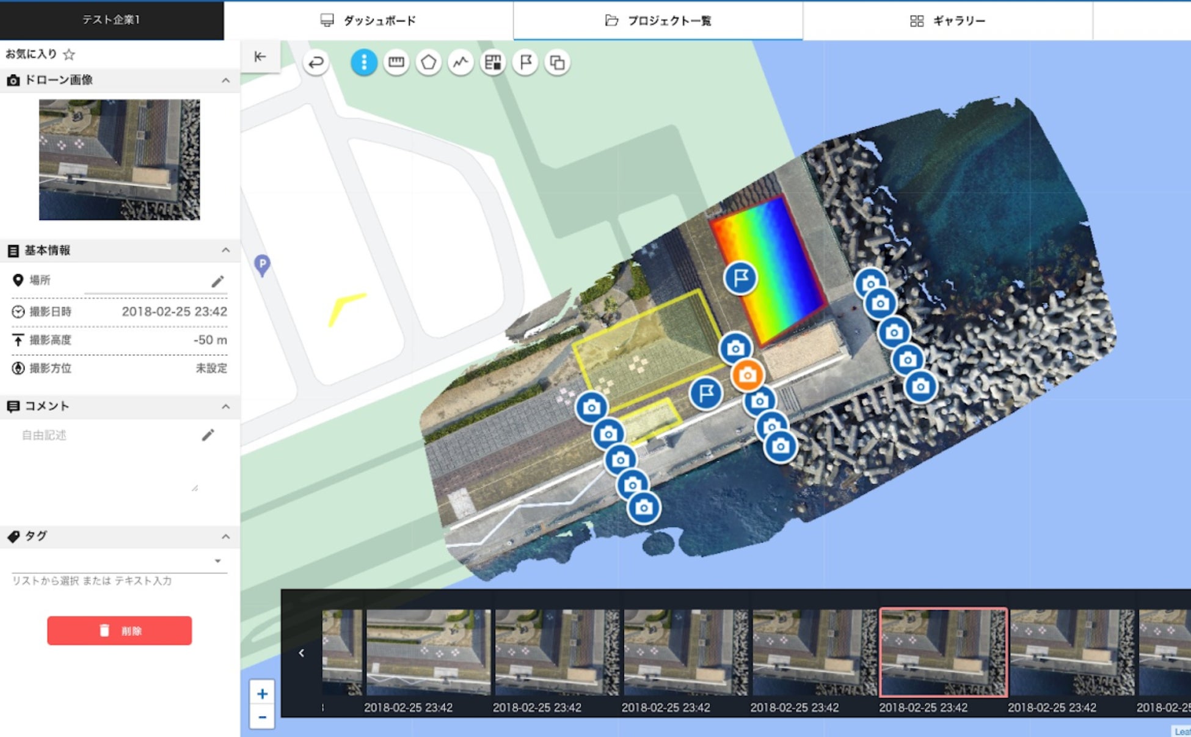The width and height of the screenshot is (1191, 737).
Task: Select the orange camera marker on map
Action: tap(747, 376)
